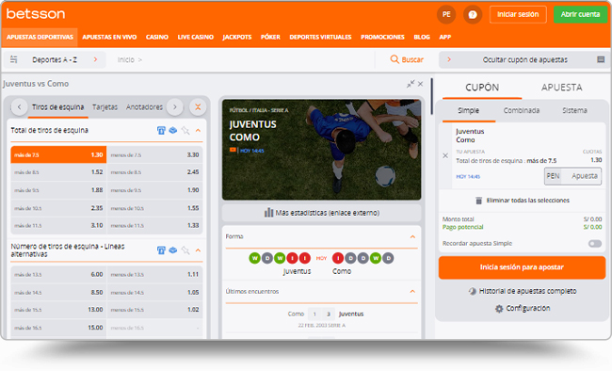
Task: Click Eliminar todas las selecciones link
Action: (x=527, y=201)
